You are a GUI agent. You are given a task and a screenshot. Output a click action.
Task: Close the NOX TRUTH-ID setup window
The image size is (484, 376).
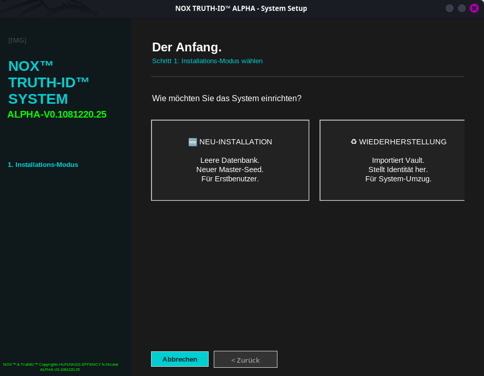(474, 8)
